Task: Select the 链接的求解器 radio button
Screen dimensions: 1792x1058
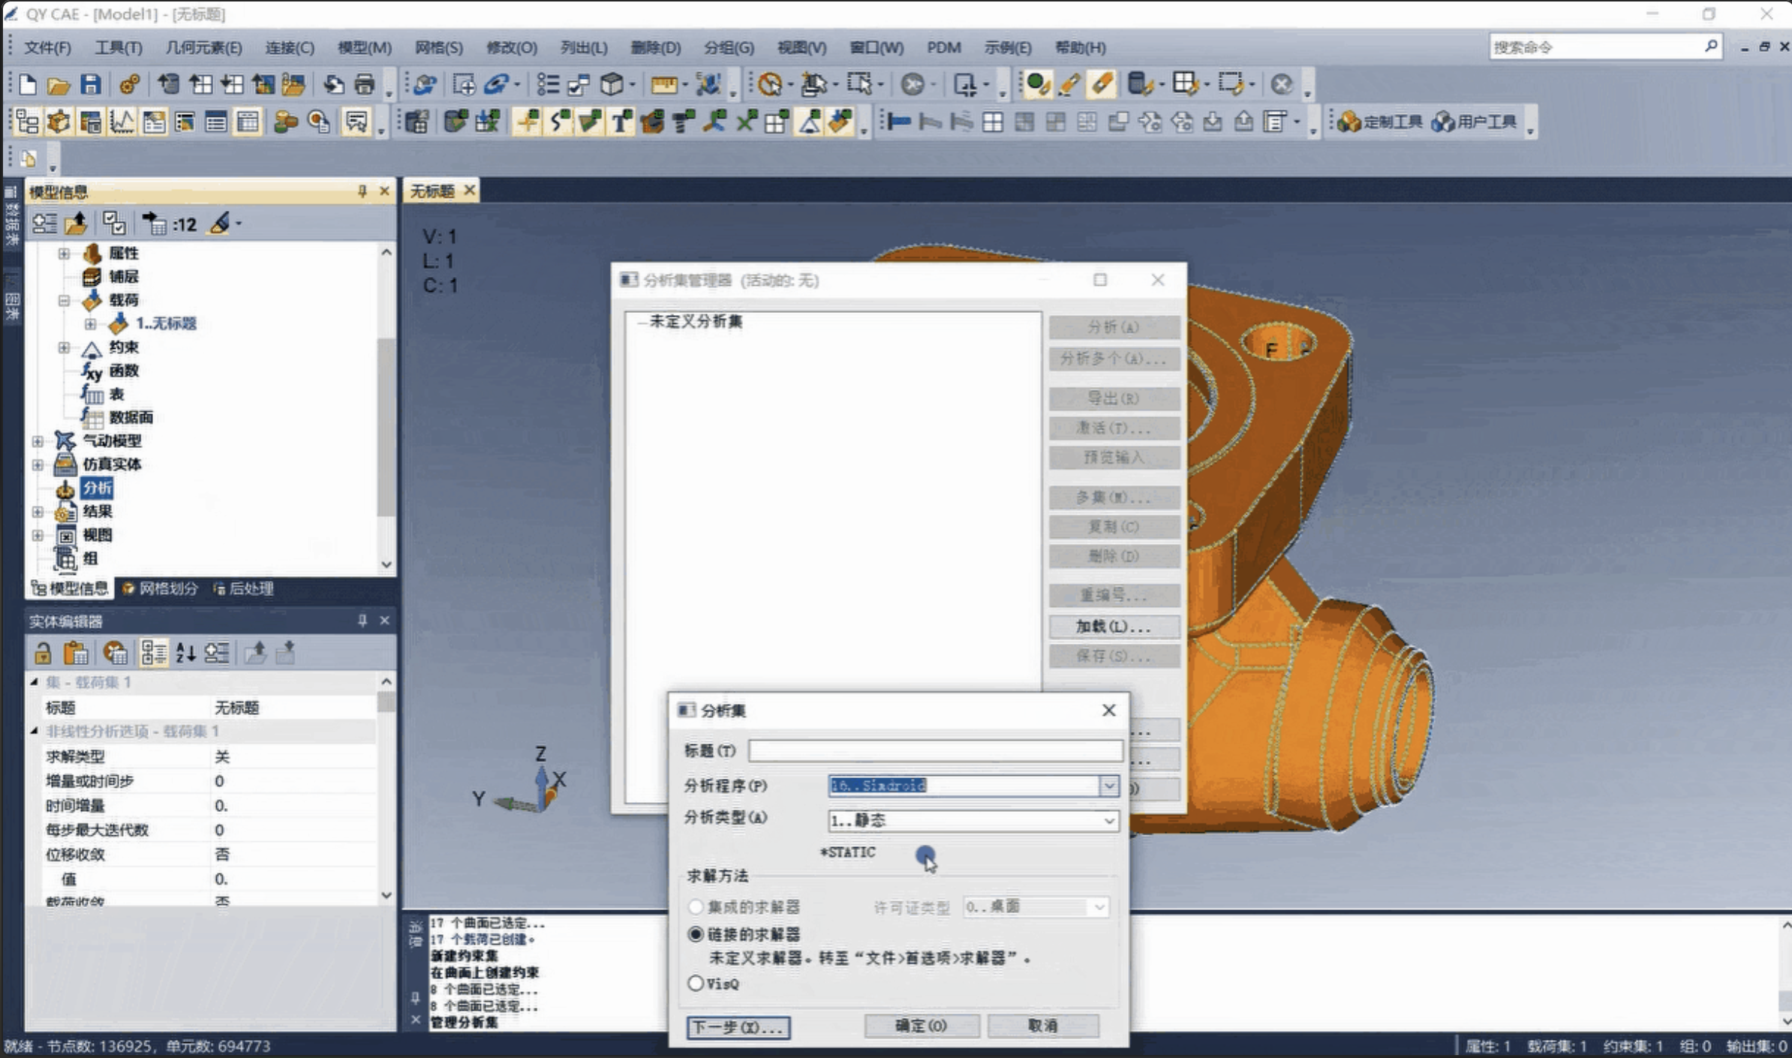Action: tap(696, 934)
